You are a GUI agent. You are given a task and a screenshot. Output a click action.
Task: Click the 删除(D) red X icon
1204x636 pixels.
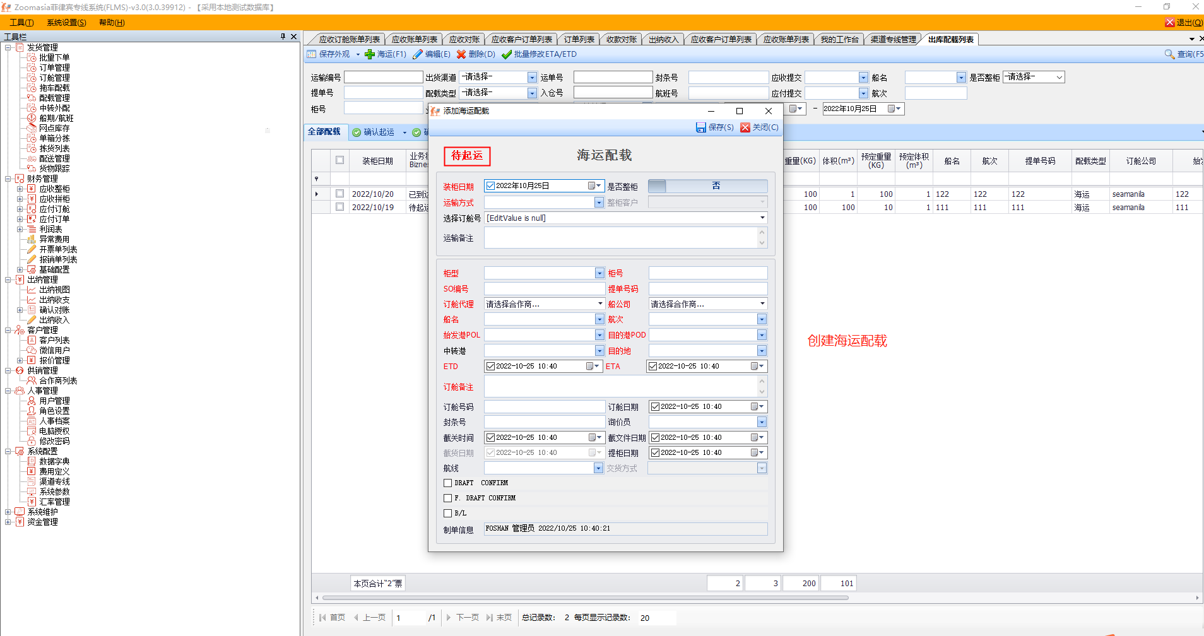(461, 54)
